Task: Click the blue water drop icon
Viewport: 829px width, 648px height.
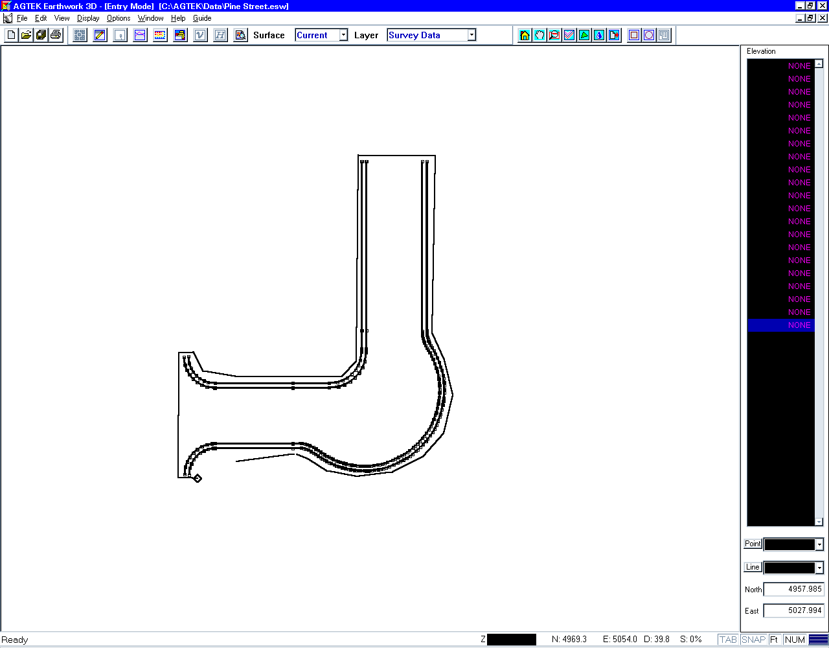Action: click(599, 35)
